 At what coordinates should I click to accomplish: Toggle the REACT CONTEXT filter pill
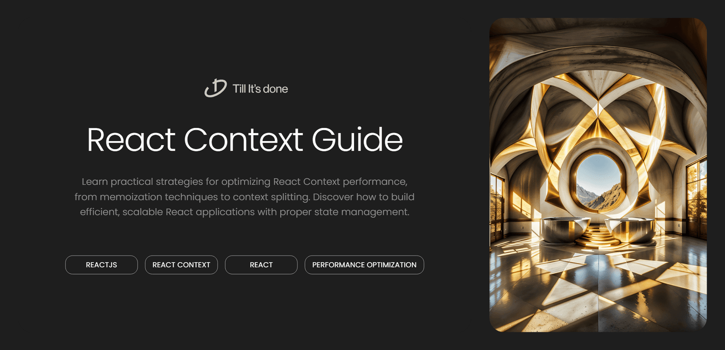click(181, 265)
